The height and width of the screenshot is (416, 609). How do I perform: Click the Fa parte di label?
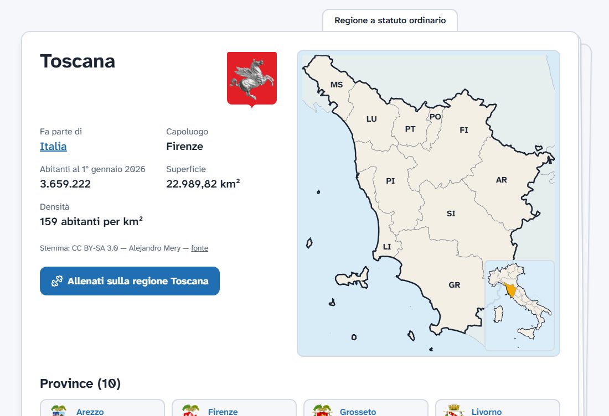click(60, 132)
